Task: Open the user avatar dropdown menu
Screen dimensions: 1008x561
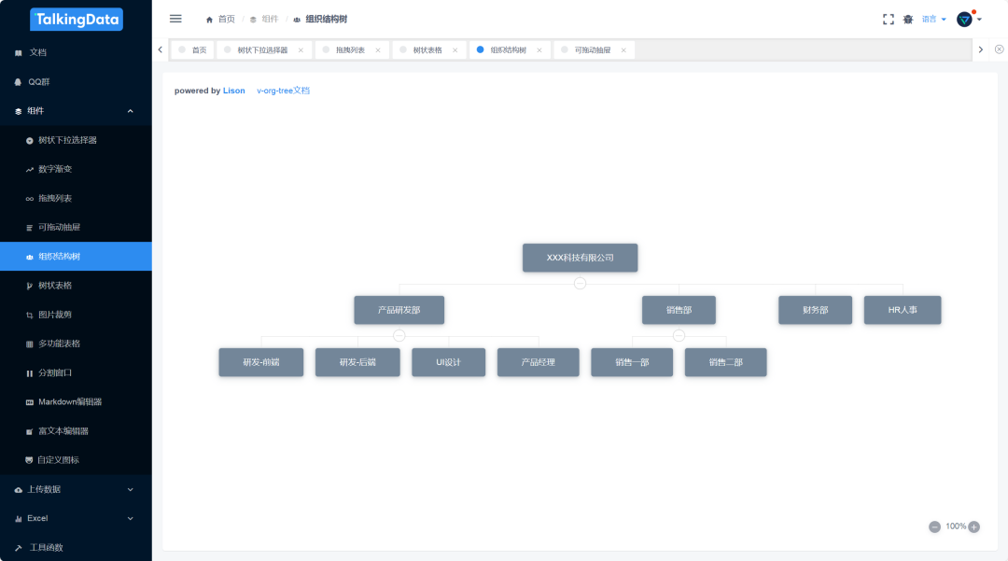Action: click(x=969, y=20)
